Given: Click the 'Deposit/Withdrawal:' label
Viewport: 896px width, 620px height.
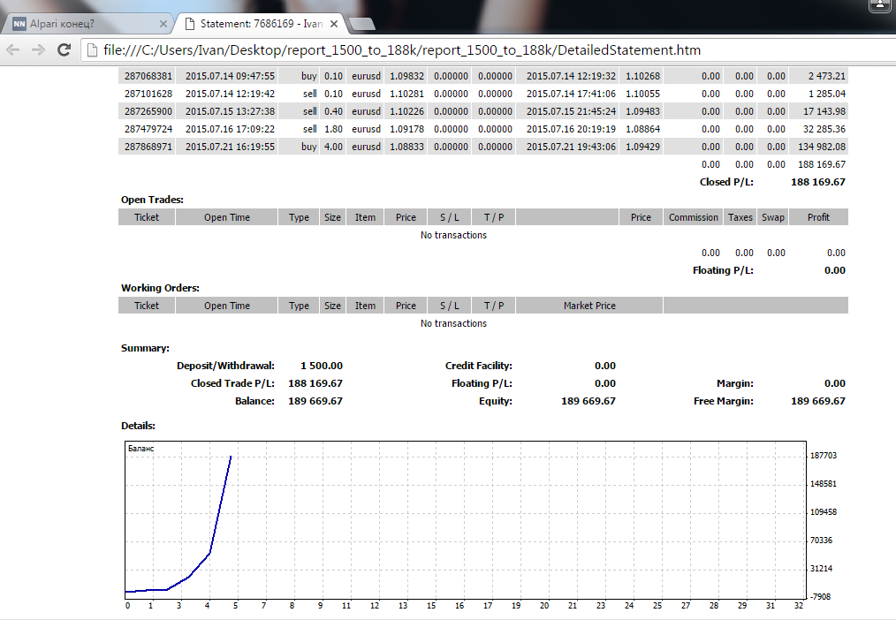Looking at the screenshot, I should (225, 366).
